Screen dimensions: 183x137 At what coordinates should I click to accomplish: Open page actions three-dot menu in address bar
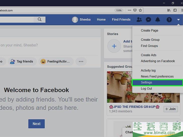pos(129,10)
